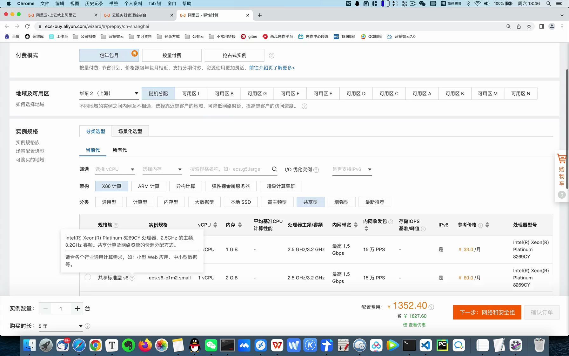Click the Chrome share page icon

tap(519, 26)
